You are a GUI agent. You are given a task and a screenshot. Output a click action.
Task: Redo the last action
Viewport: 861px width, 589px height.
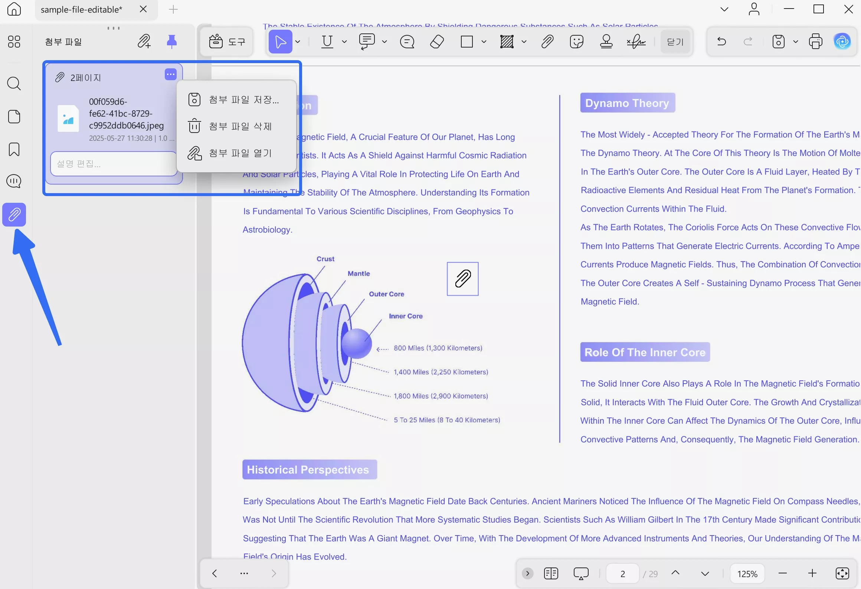(748, 41)
